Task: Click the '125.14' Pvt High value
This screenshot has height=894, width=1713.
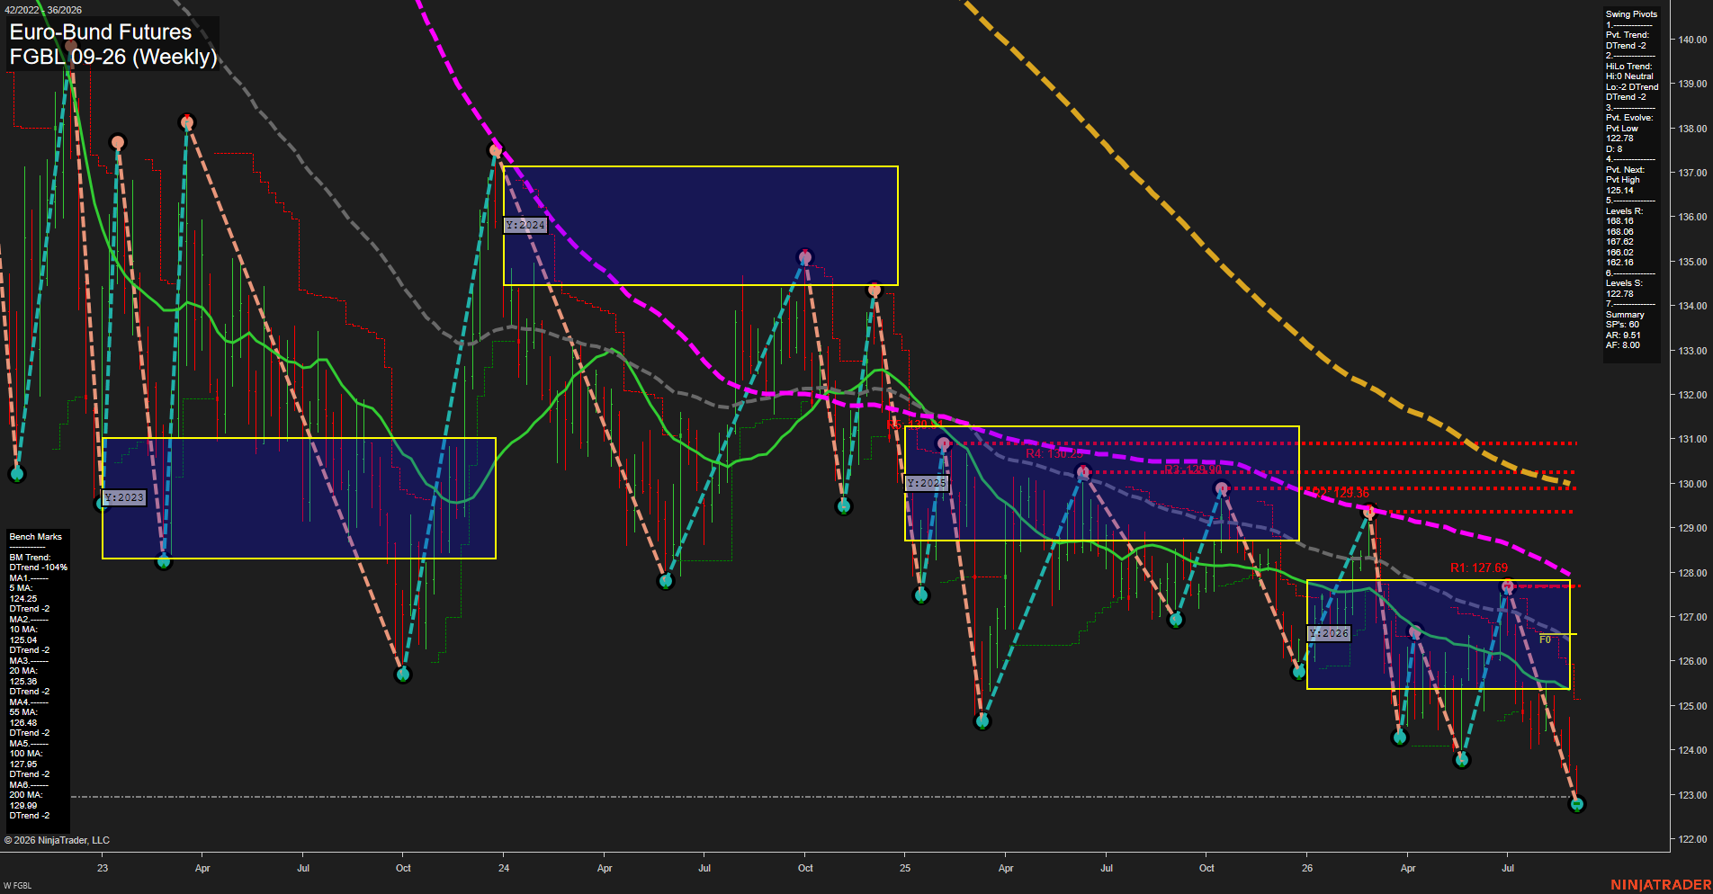Action: click(1619, 191)
